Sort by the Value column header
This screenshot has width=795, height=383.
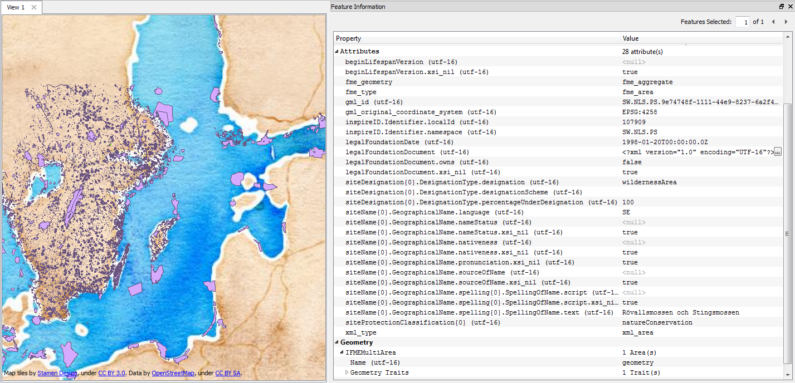coord(702,38)
